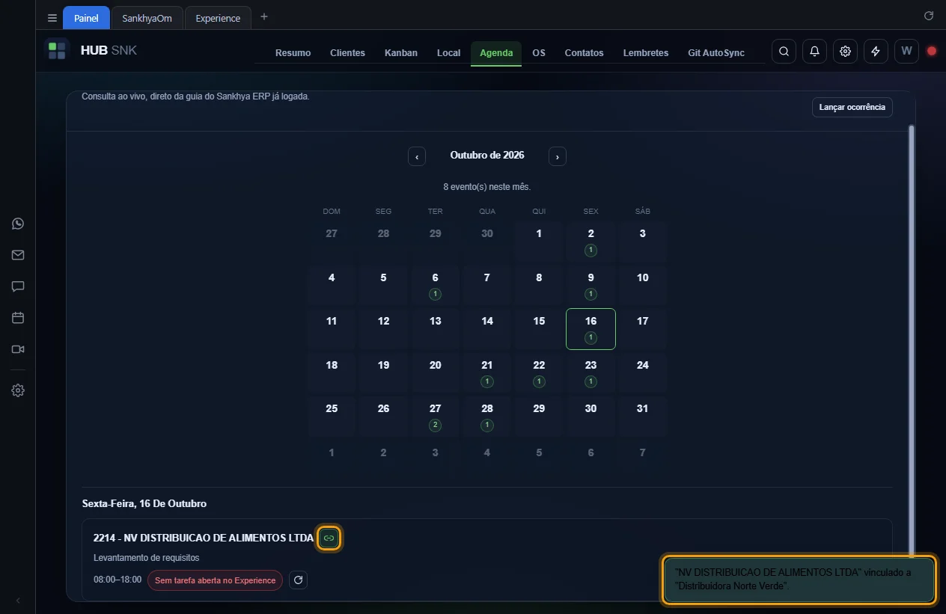The height and width of the screenshot is (614, 946).
Task: Click the red status dot in the header
Action: click(932, 52)
